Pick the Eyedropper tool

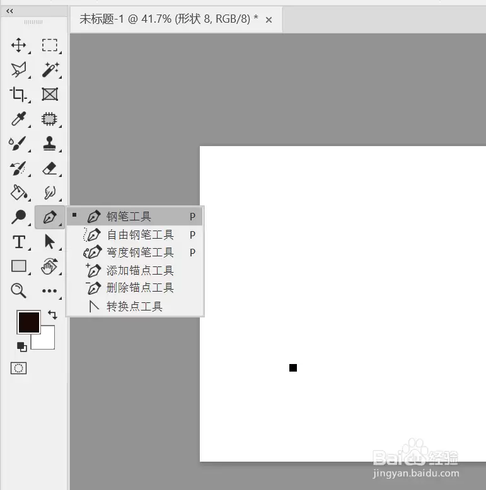pyautogui.click(x=18, y=119)
